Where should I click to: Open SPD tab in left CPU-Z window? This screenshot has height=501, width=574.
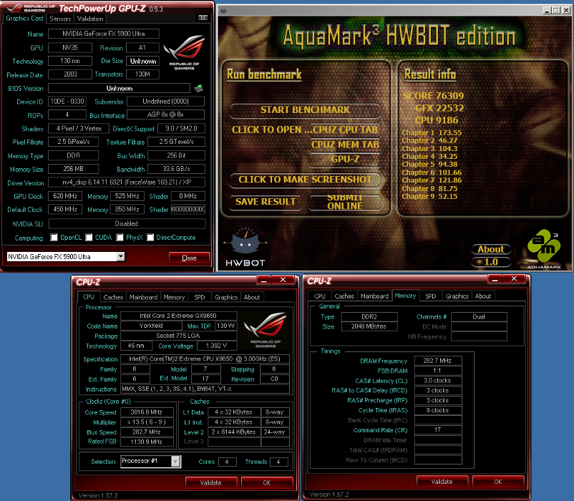coord(200,297)
